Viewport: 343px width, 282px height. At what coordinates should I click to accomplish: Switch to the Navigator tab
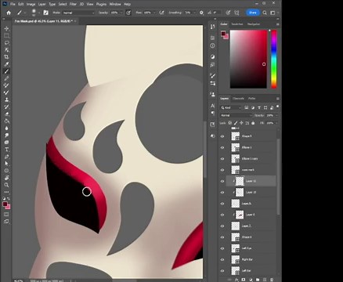(x=254, y=24)
